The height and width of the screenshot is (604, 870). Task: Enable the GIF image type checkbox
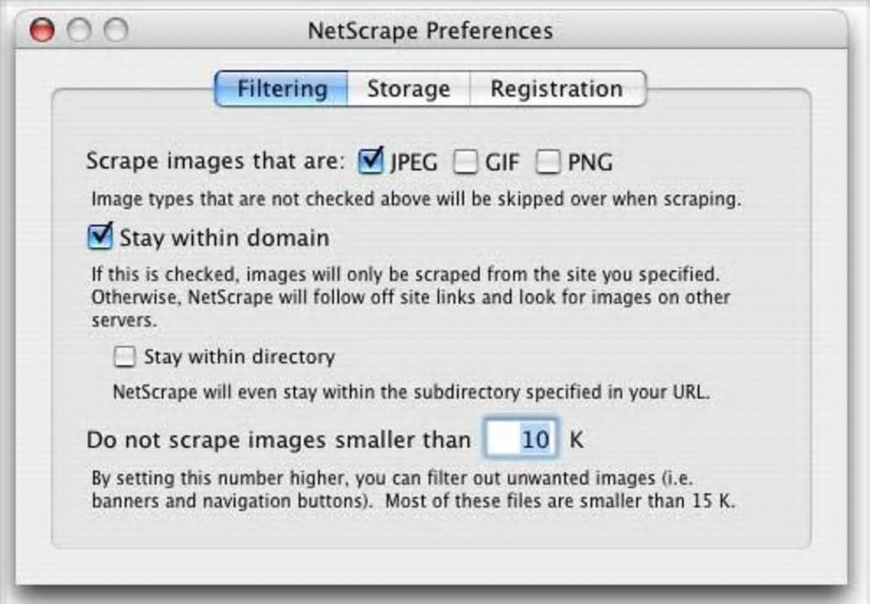tap(465, 162)
